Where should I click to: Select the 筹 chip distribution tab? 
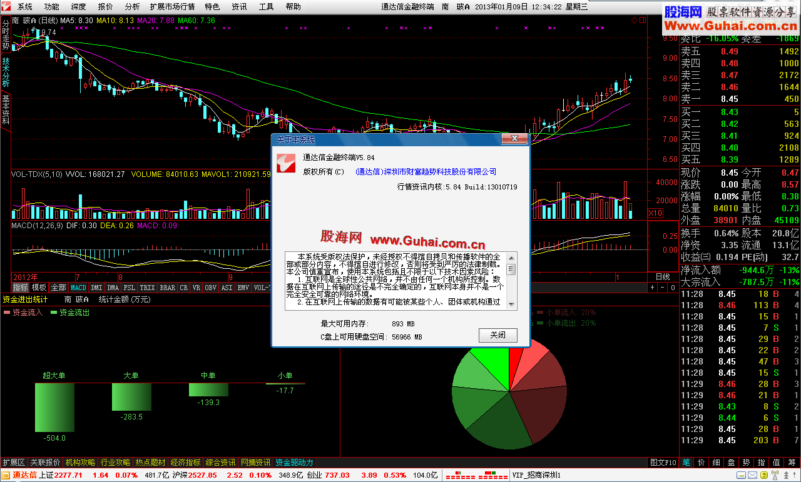coord(792,463)
